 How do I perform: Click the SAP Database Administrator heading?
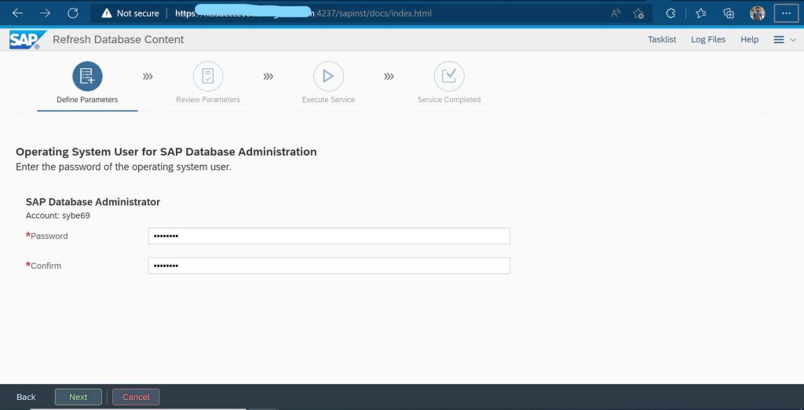click(x=93, y=202)
